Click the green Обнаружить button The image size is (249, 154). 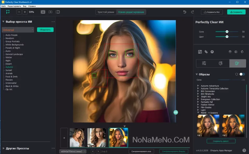point(45,30)
